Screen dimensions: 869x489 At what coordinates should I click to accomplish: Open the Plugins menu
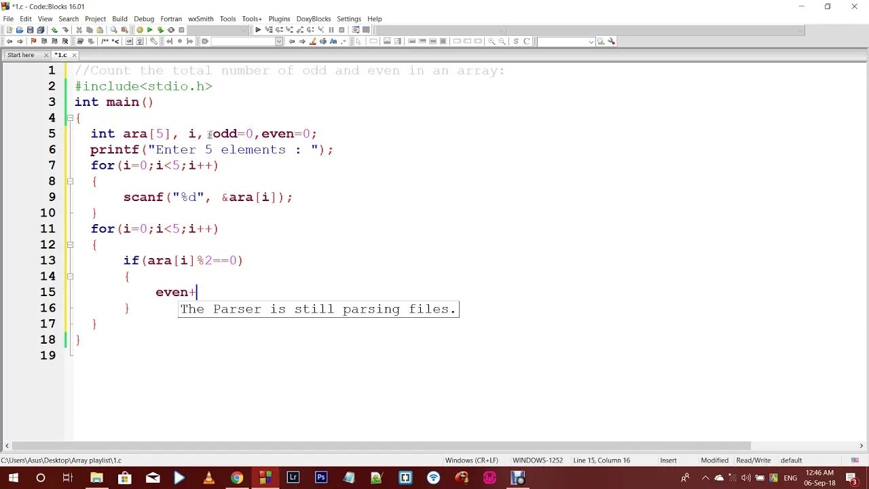pyautogui.click(x=279, y=19)
